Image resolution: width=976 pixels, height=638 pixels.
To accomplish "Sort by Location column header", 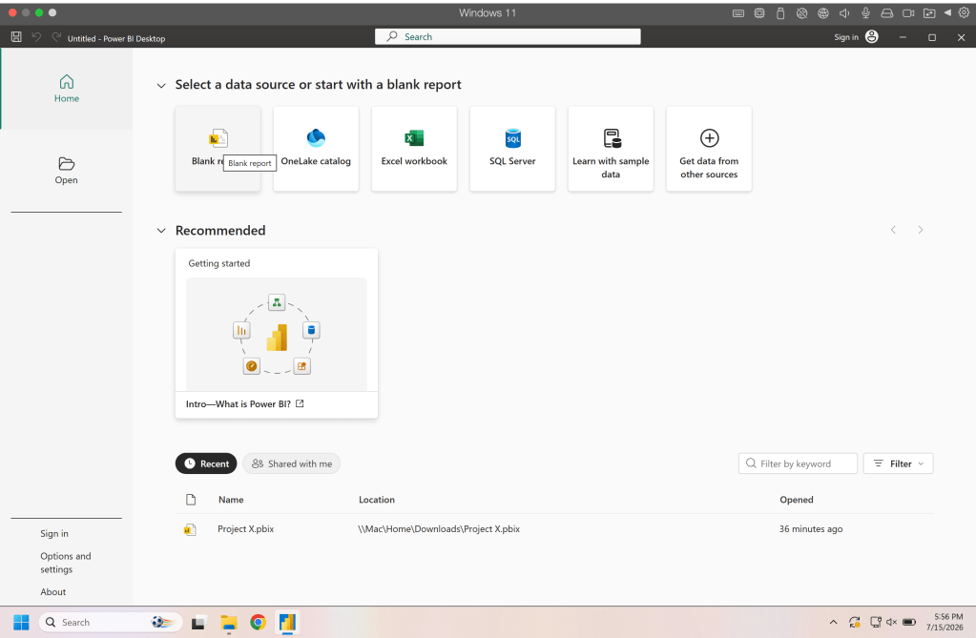I will (377, 500).
